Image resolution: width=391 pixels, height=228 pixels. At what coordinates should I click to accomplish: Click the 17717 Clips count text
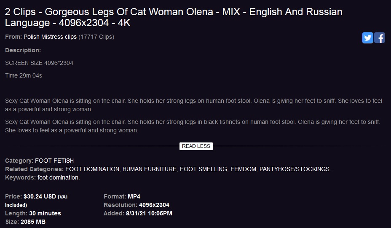click(x=96, y=37)
